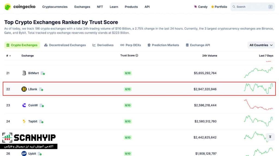Switch to the Derivatives tab
The height and width of the screenshot is (156, 279).
103,45
